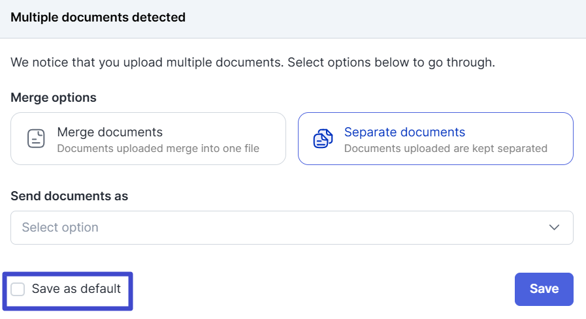The width and height of the screenshot is (586, 319).
Task: Select the Merge documents option card
Action: (148, 138)
